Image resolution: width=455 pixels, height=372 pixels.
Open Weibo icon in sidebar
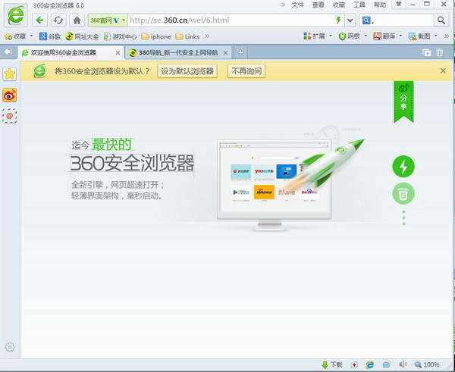click(10, 95)
